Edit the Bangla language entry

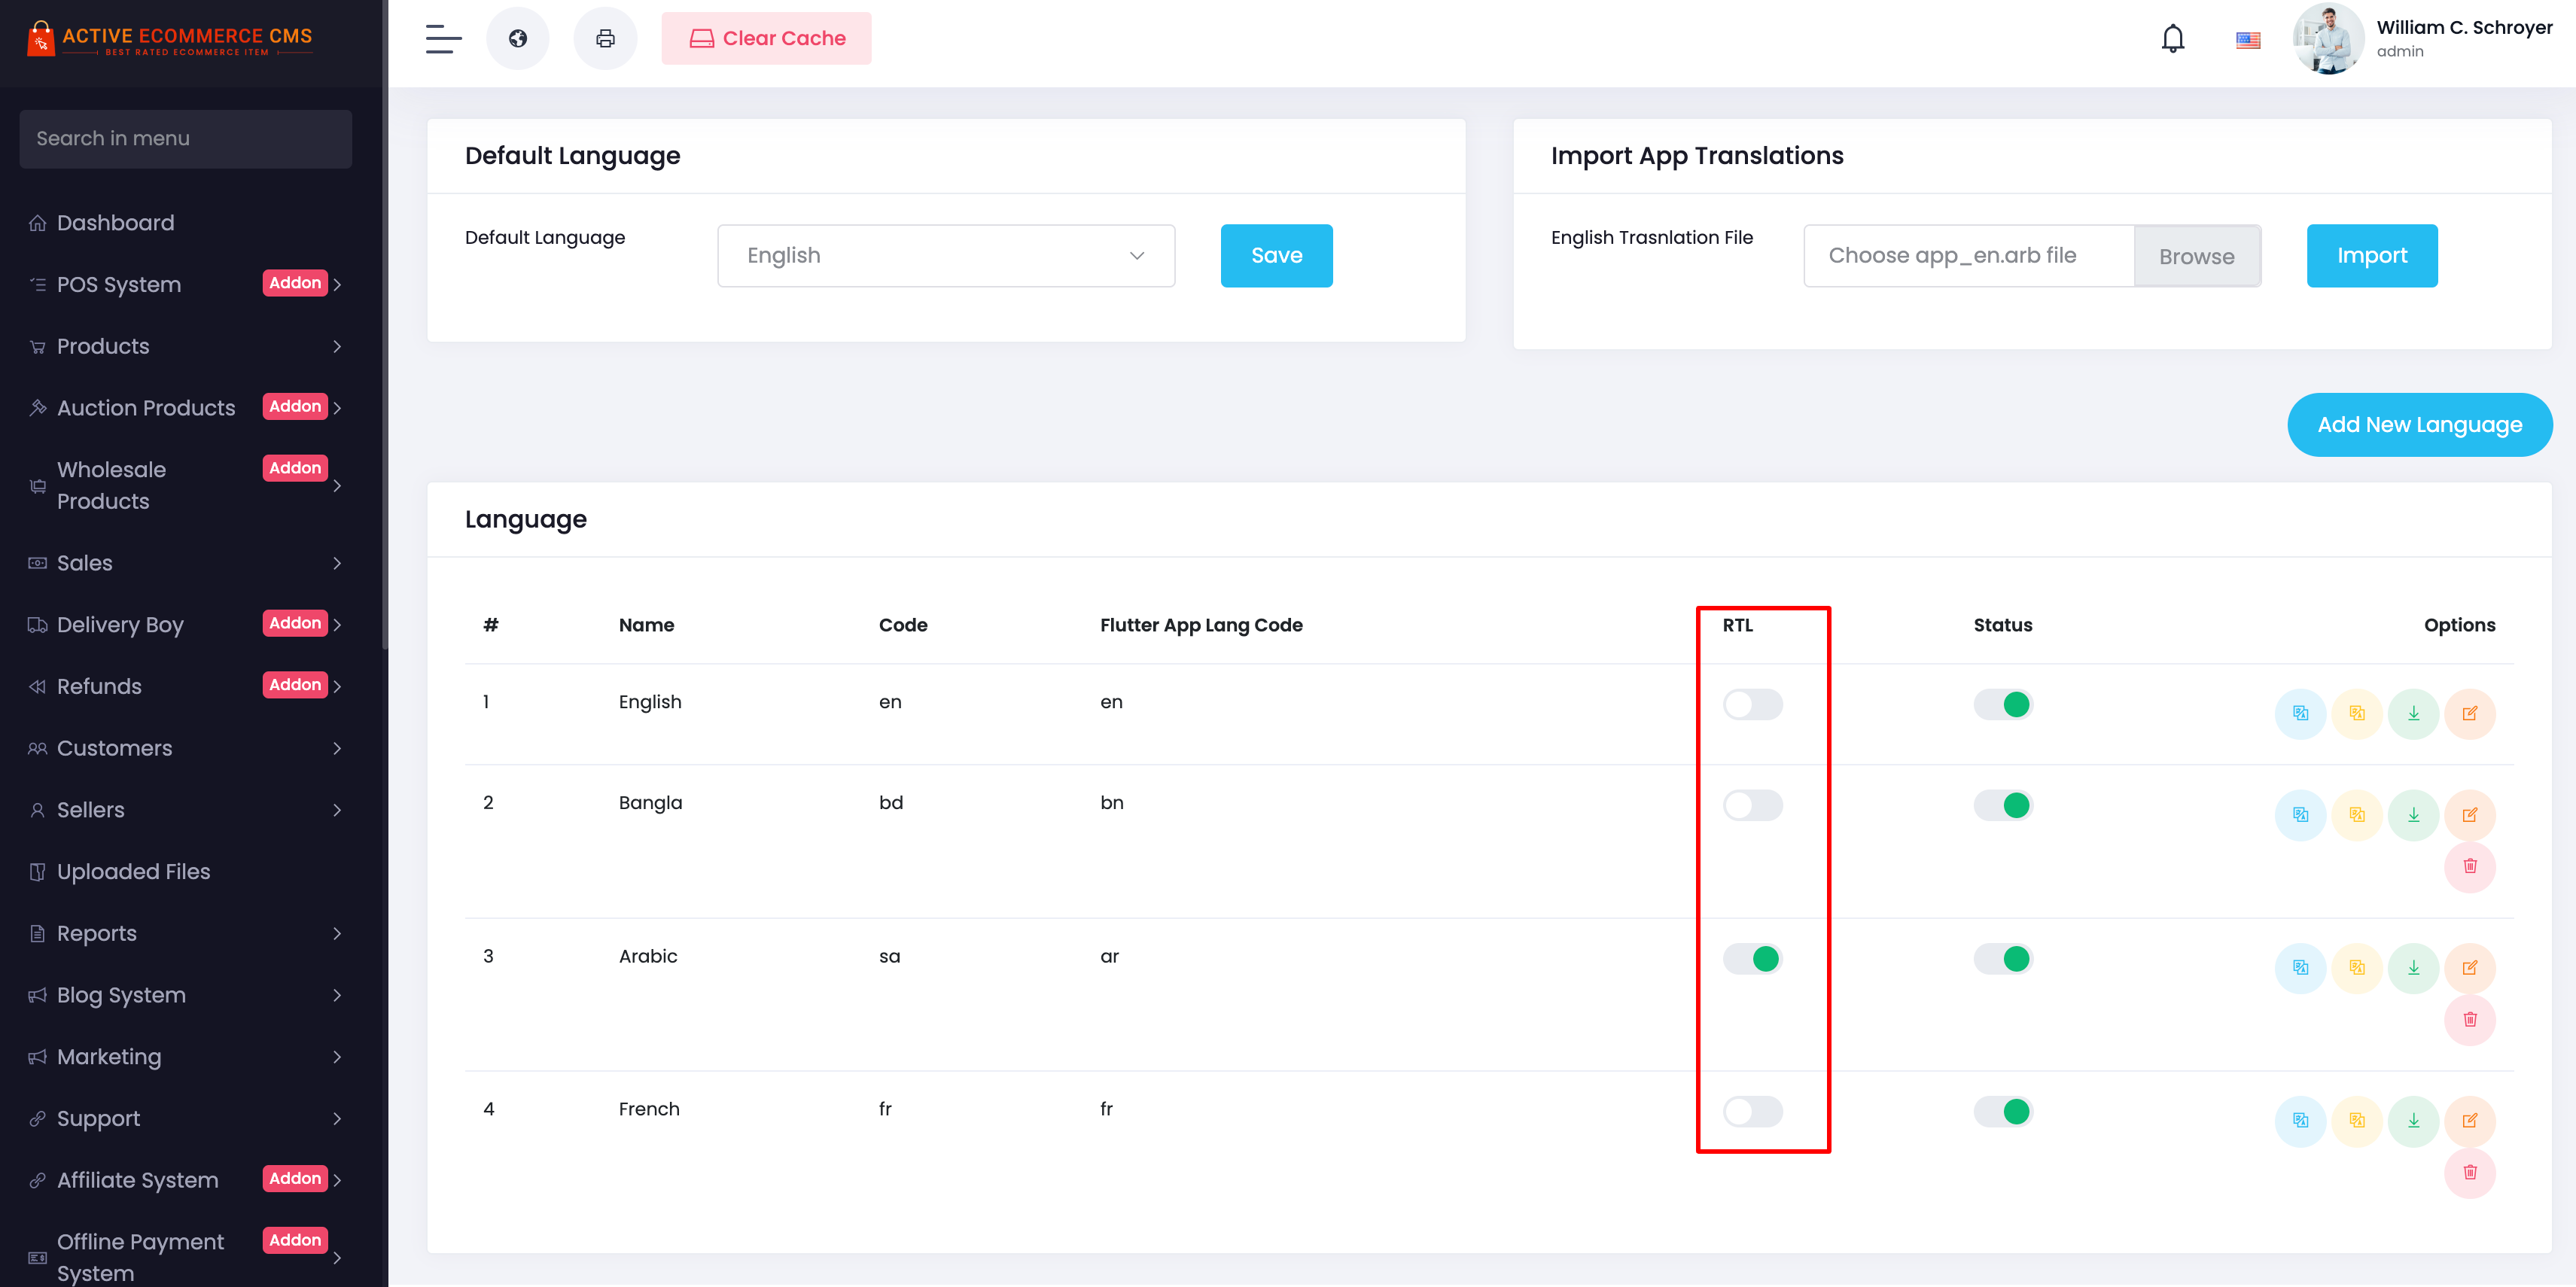click(2470, 814)
